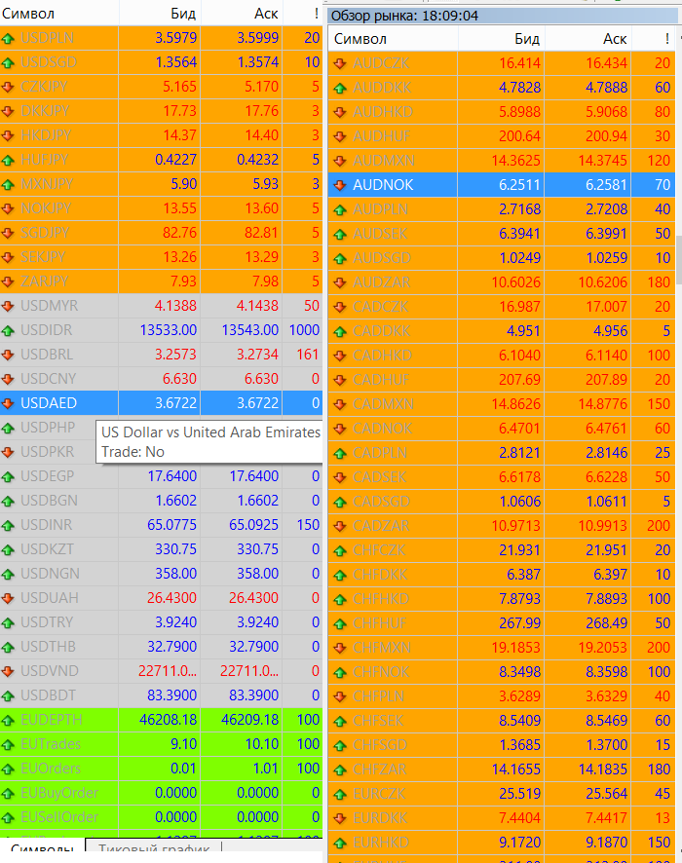Select the EUSellOrder row

161,817
